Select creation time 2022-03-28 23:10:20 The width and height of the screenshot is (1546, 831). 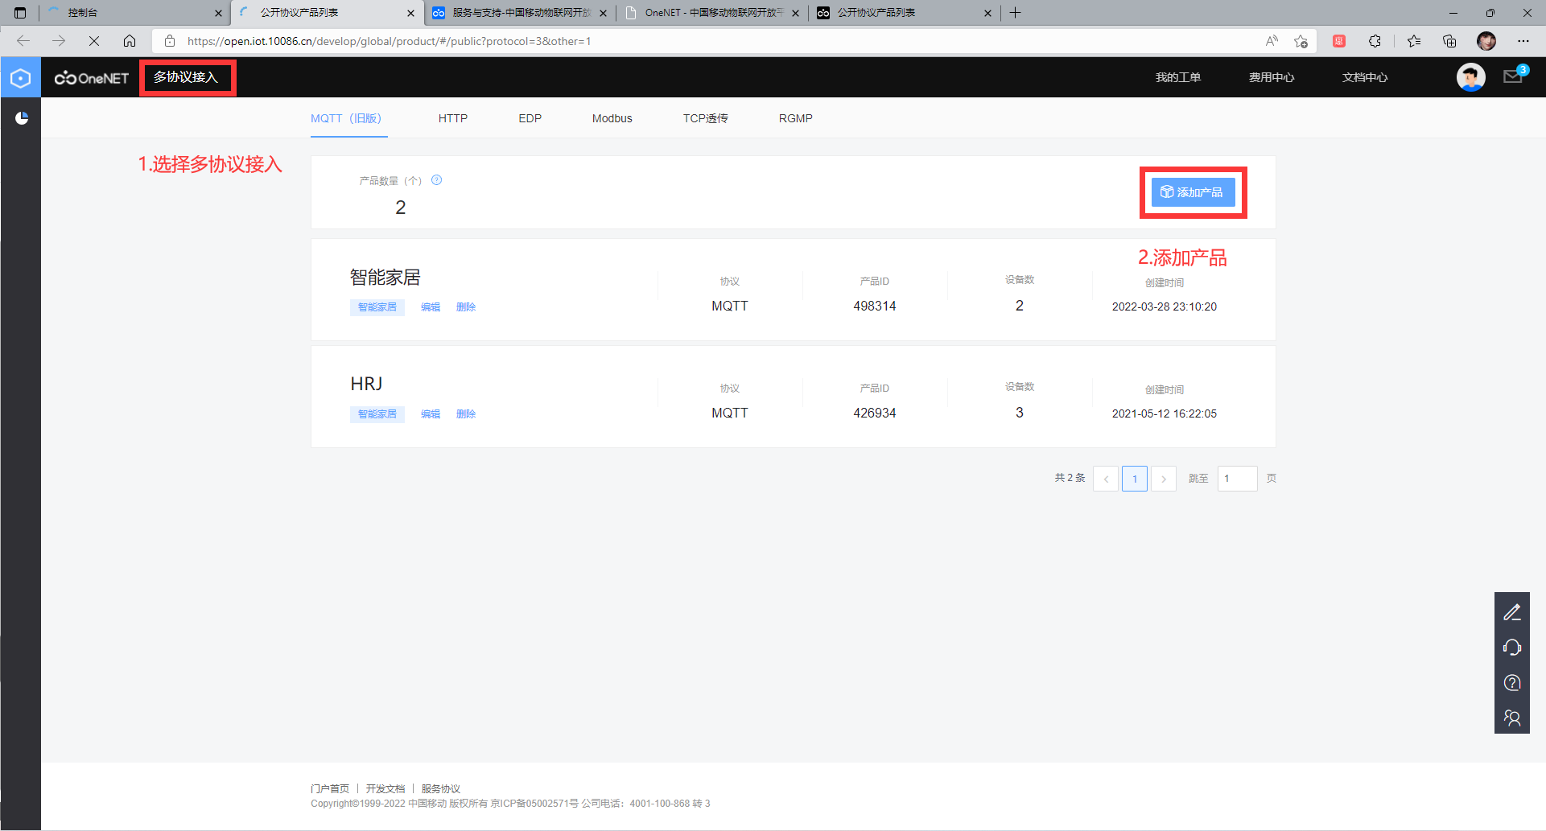(1165, 306)
